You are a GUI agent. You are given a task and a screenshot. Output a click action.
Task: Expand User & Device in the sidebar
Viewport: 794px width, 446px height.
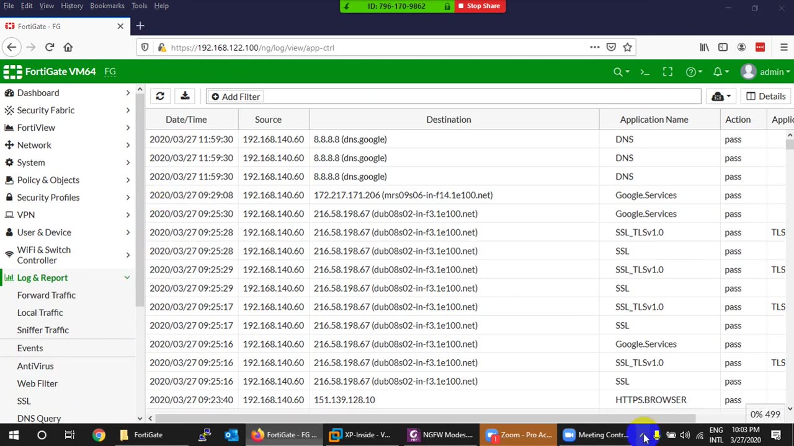(x=68, y=232)
